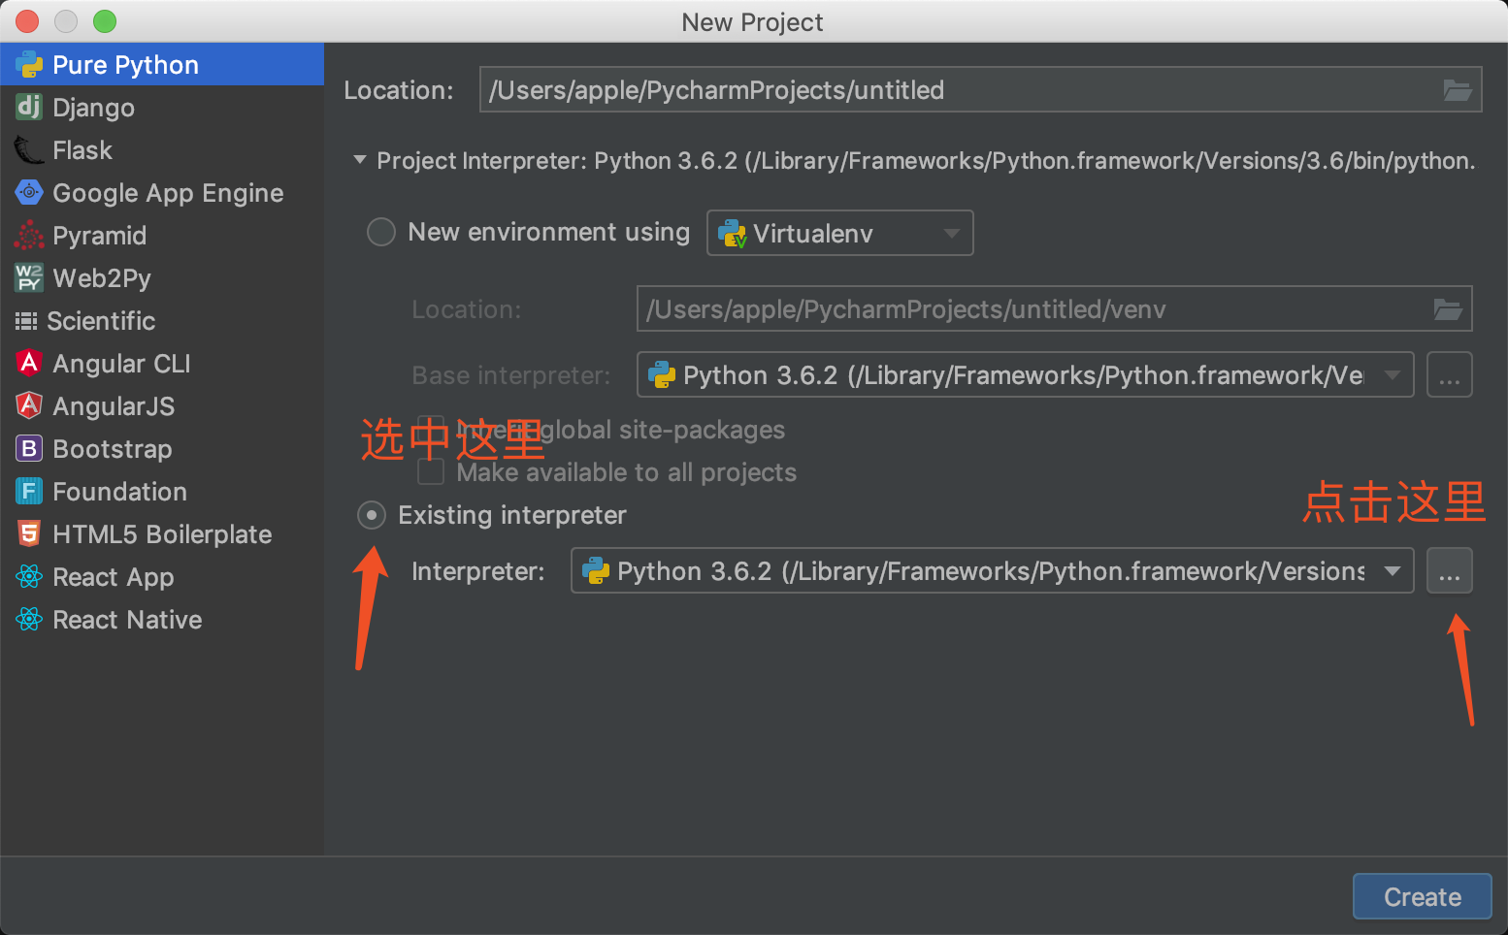Click the green maximize window button
1508x935 pixels.
[x=105, y=21]
